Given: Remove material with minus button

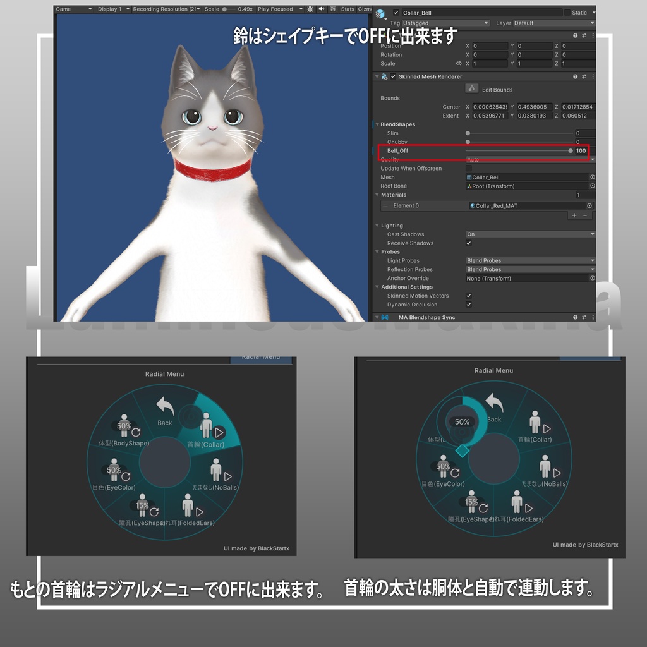Looking at the screenshot, I should (x=585, y=215).
